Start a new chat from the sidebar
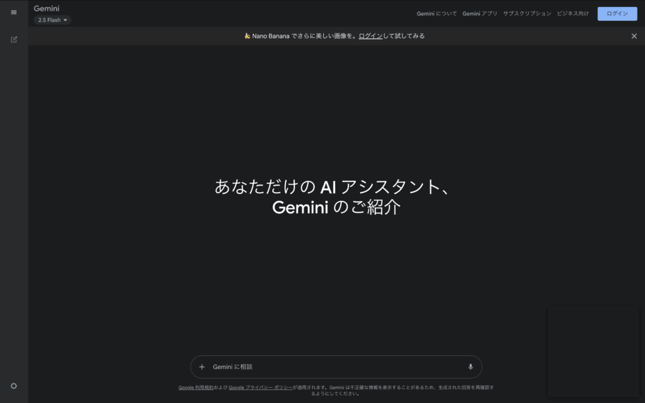Image resolution: width=645 pixels, height=403 pixels. [13, 39]
